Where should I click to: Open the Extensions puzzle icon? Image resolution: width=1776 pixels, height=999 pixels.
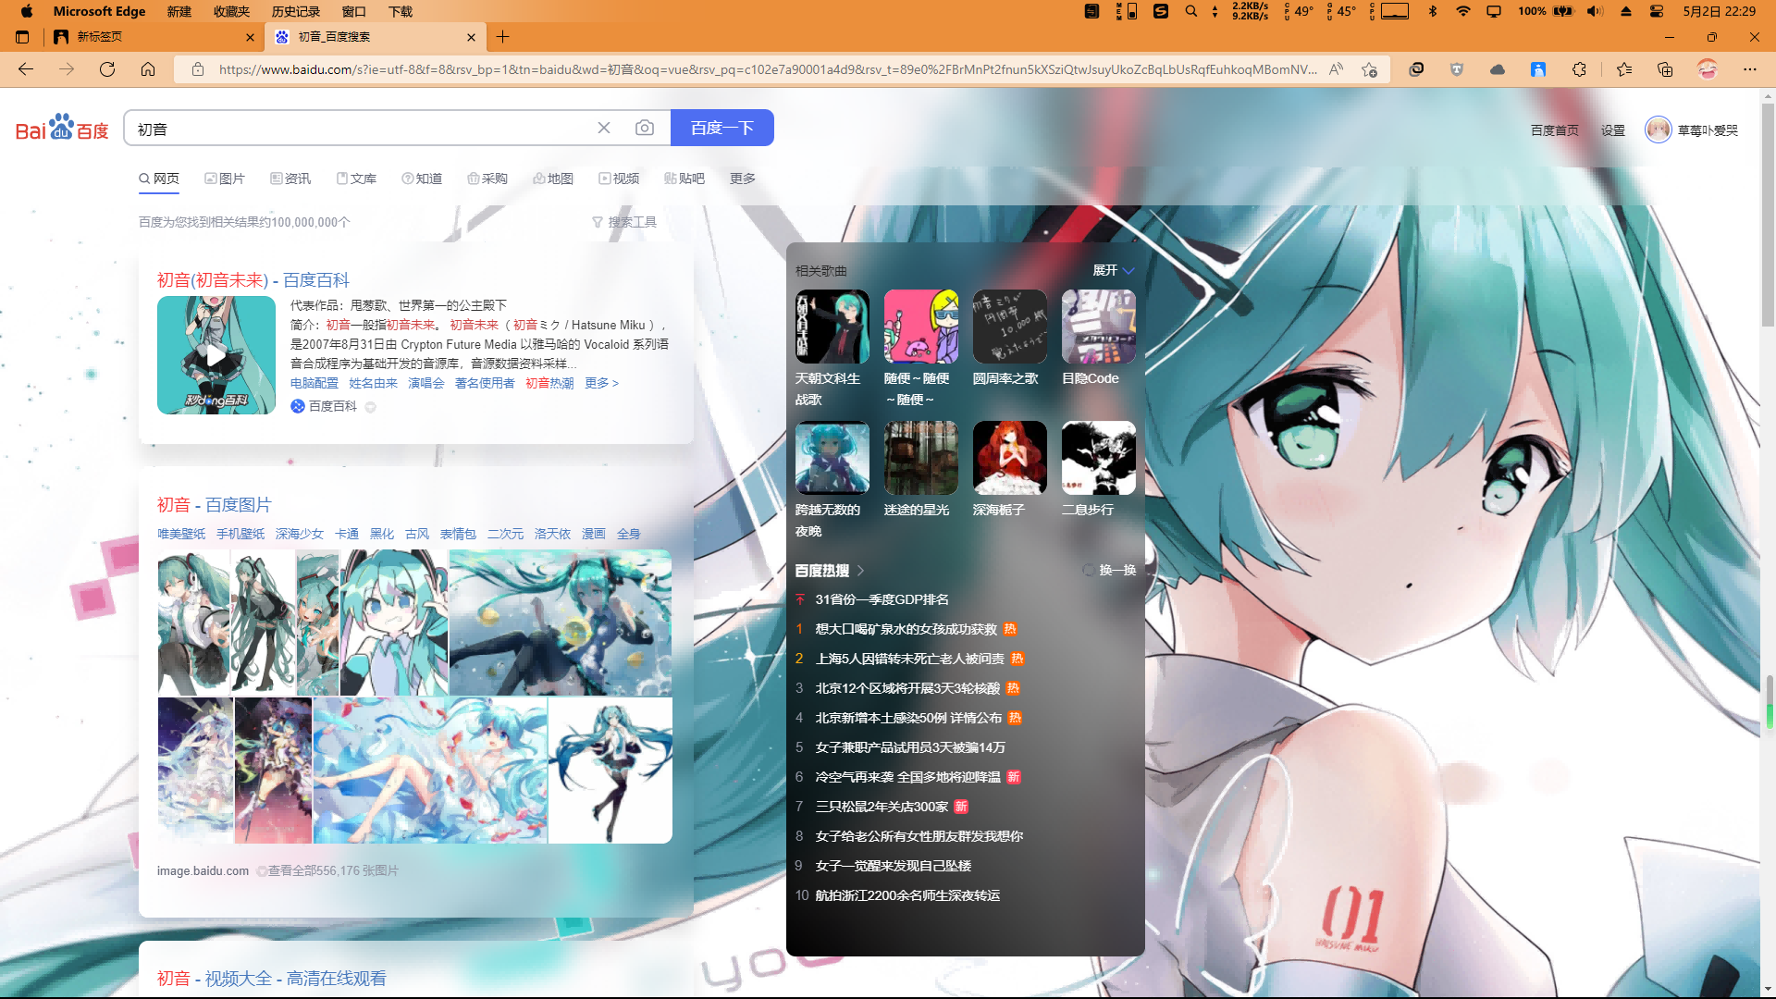(x=1579, y=69)
